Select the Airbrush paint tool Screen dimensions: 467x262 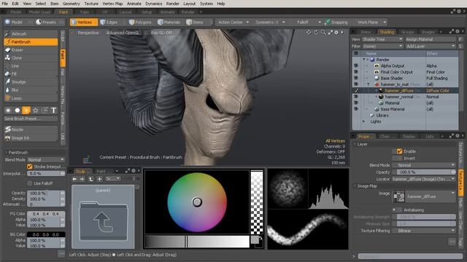pyautogui.click(x=31, y=34)
